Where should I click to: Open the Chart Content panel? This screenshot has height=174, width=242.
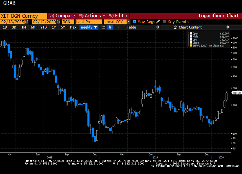point(188,27)
